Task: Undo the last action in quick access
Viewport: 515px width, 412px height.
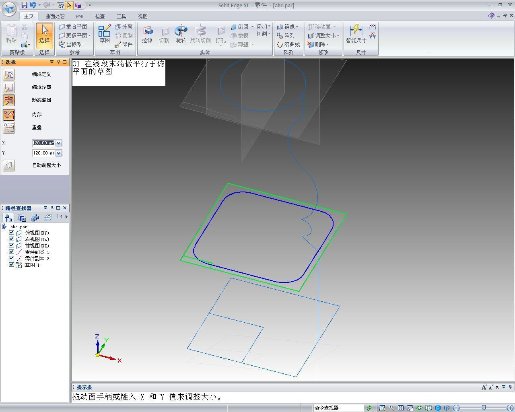Action: 33,5
